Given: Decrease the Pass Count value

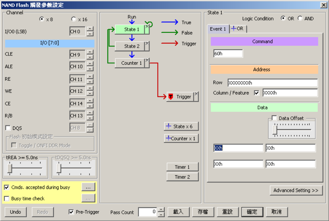Looking at the screenshot, I should (161, 214).
